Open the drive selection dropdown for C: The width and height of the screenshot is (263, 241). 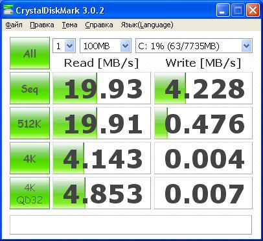(194, 46)
